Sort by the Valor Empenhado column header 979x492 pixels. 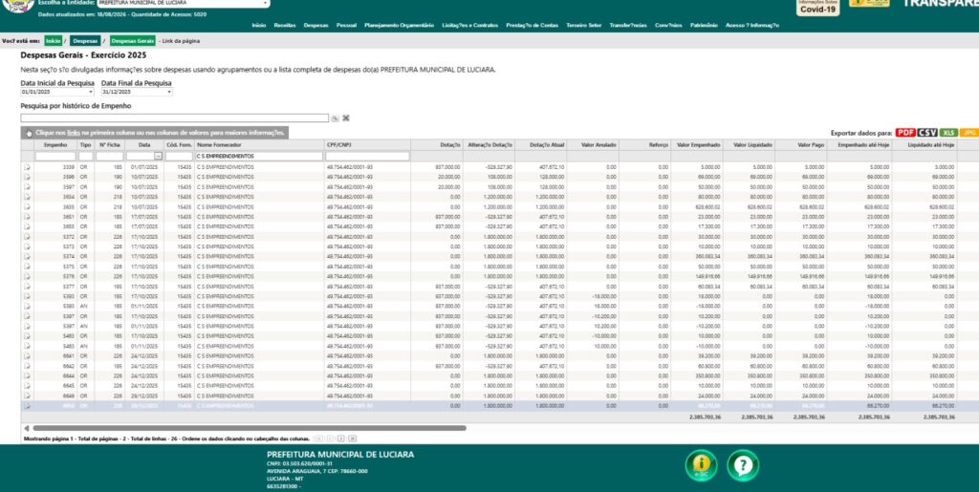(697, 144)
